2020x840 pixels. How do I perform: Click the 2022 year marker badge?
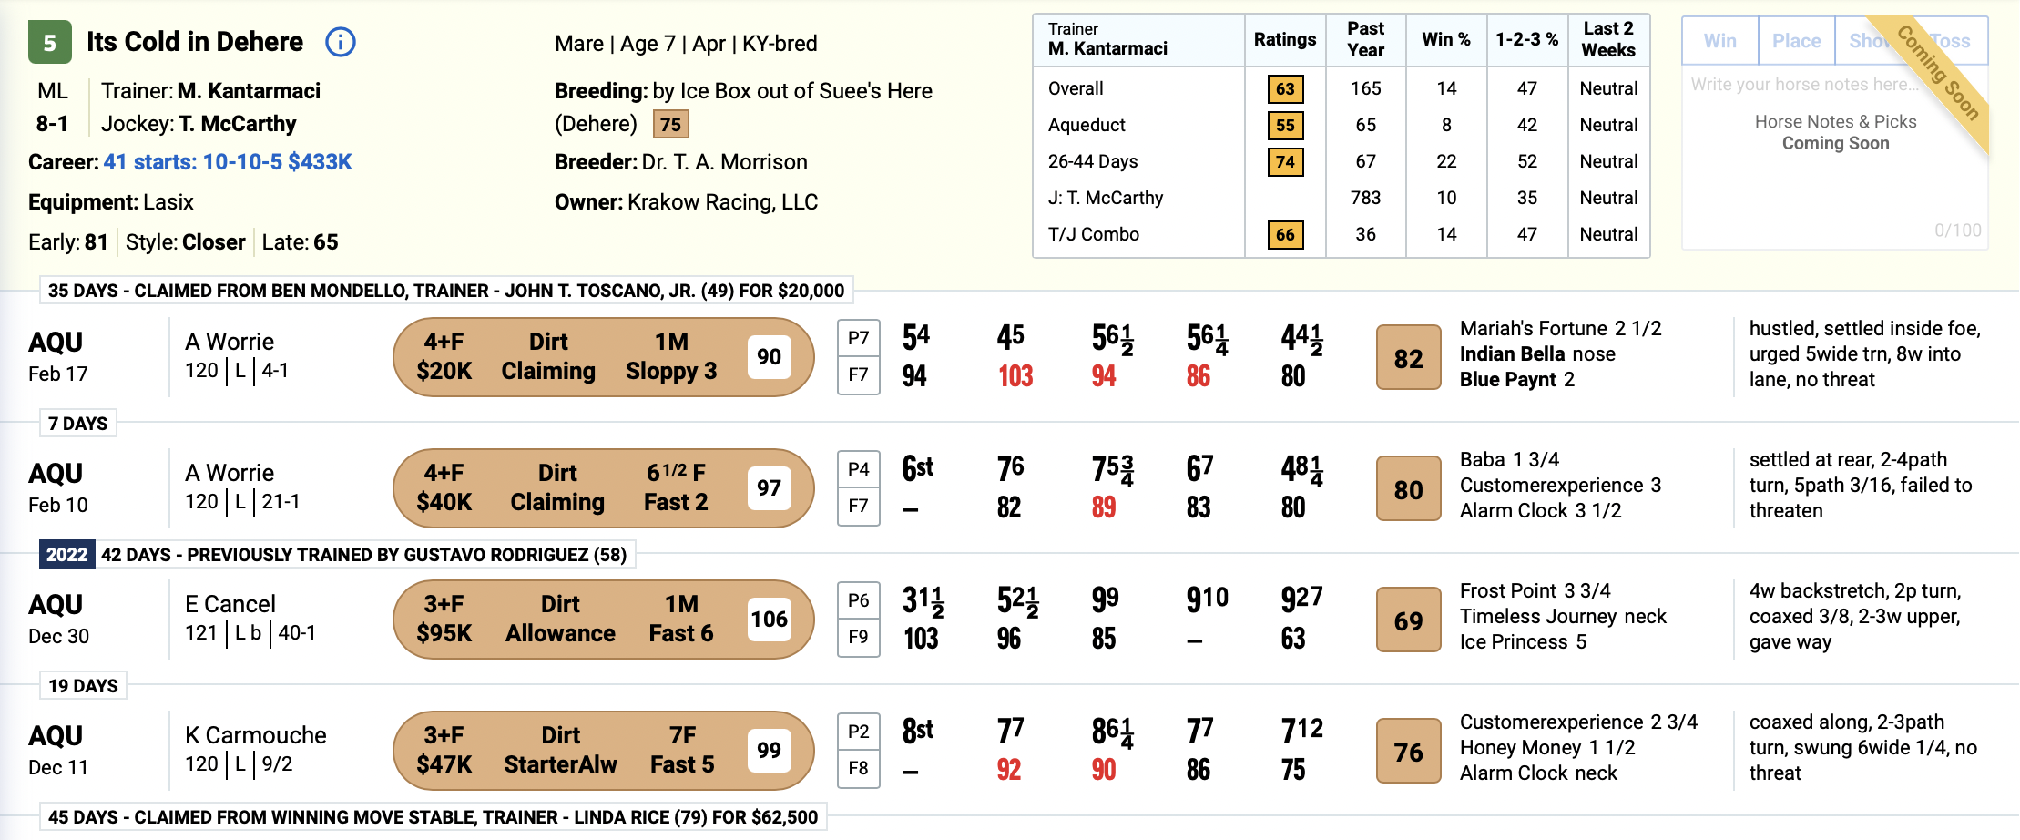point(66,555)
